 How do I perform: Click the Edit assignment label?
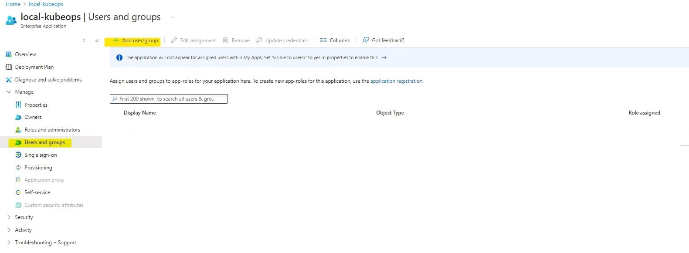pos(198,40)
